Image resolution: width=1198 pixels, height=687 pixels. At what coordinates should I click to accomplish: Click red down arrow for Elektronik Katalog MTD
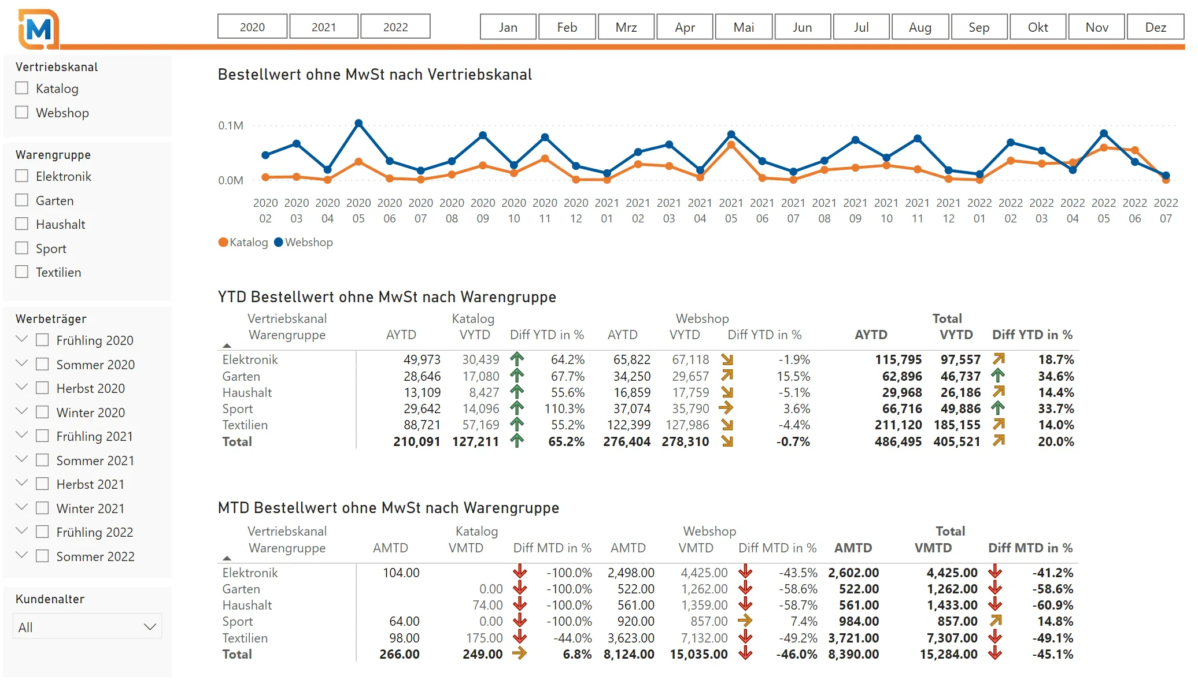point(520,572)
